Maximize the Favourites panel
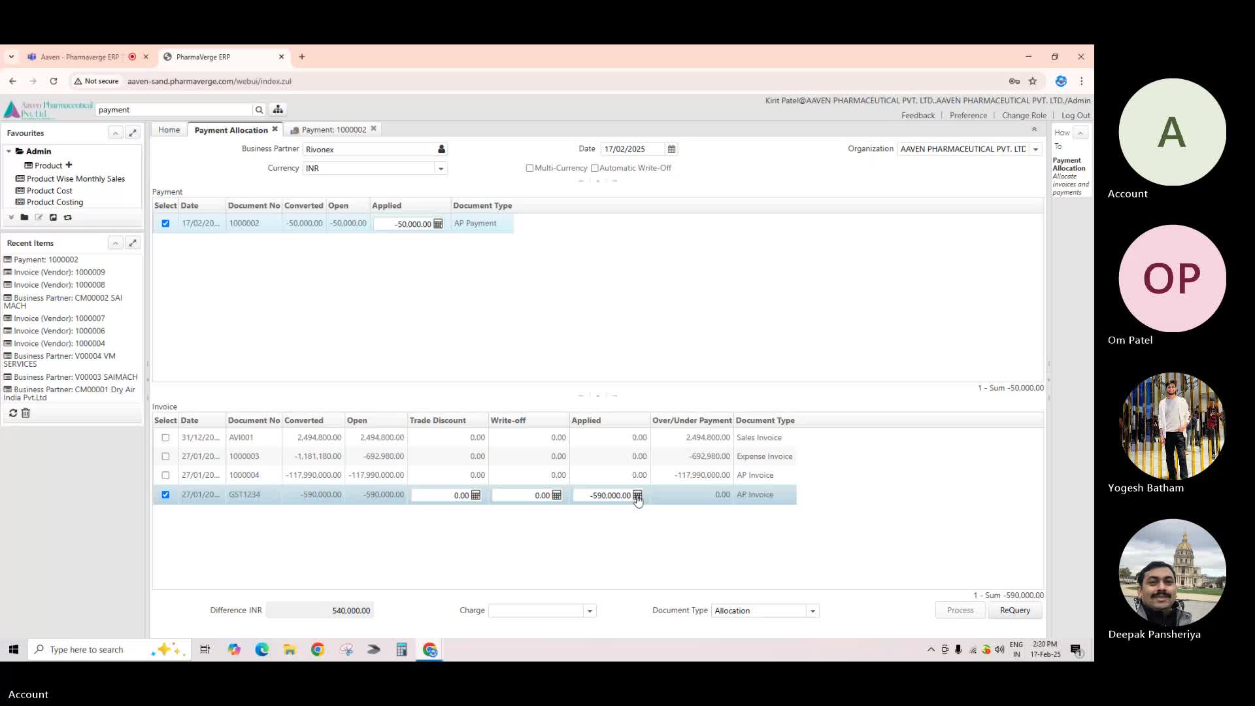The width and height of the screenshot is (1255, 706). pos(133,133)
